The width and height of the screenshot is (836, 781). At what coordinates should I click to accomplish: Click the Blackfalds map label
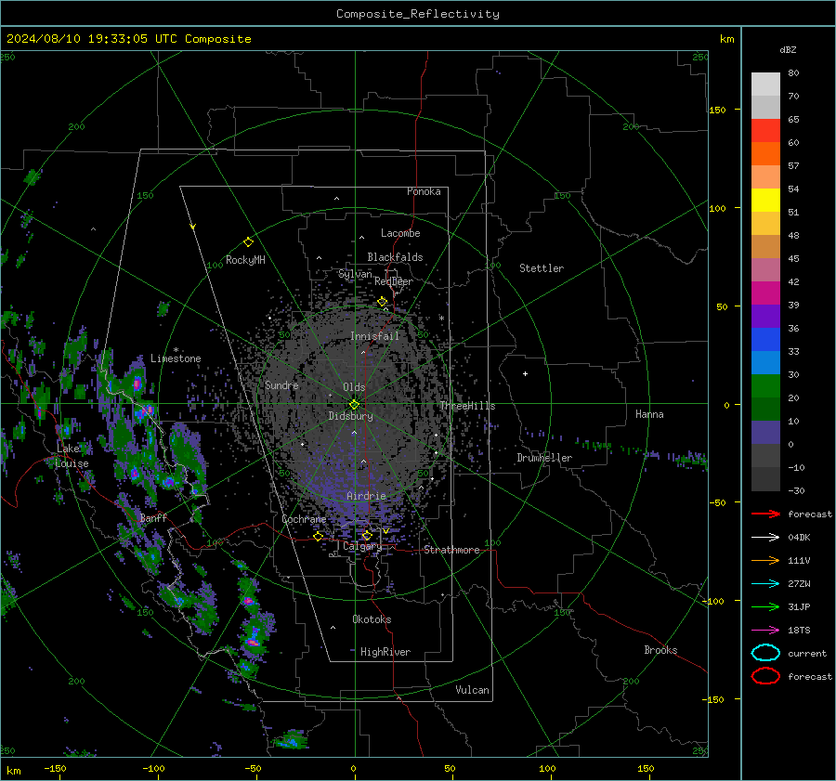pos(395,257)
